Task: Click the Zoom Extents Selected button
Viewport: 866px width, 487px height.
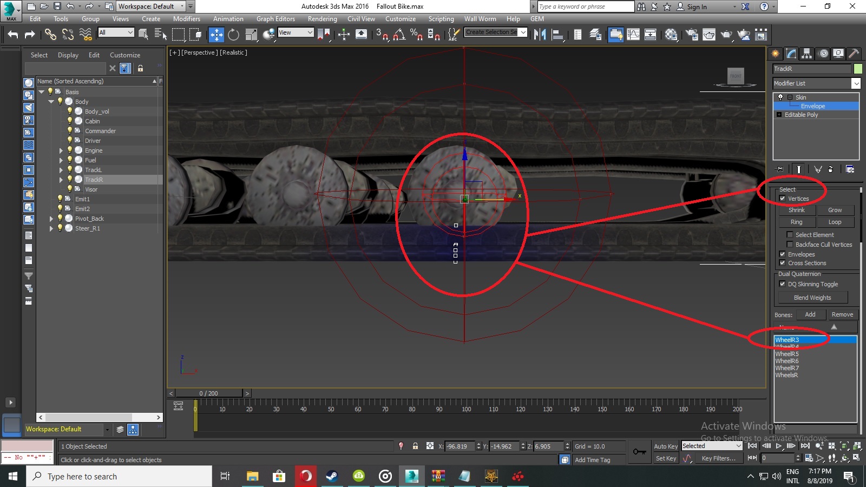Action: coord(845,446)
